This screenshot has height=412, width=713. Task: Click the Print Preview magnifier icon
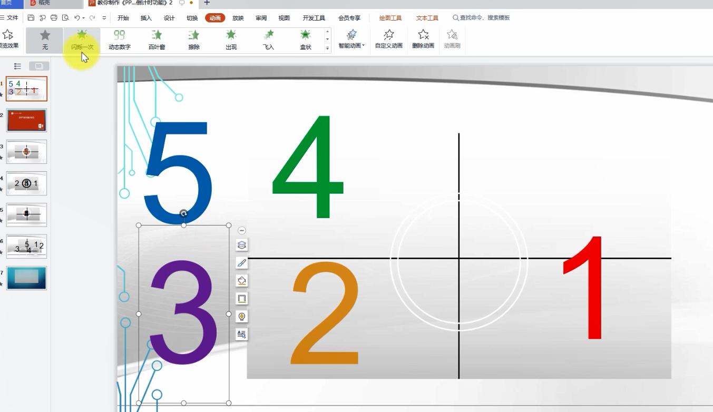click(x=65, y=18)
